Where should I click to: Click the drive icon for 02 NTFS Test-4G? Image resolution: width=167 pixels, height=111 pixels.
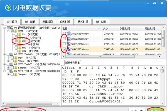pyautogui.click(x=12, y=54)
